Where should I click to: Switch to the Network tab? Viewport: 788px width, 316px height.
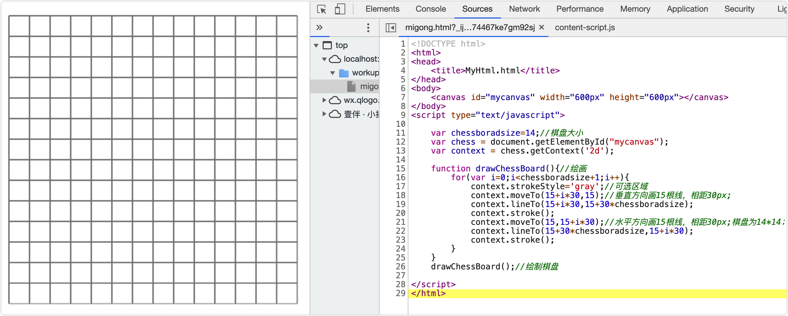click(x=524, y=9)
